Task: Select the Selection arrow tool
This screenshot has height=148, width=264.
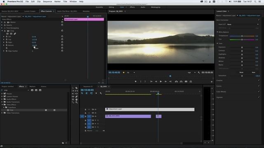Action: click(x=73, y=88)
